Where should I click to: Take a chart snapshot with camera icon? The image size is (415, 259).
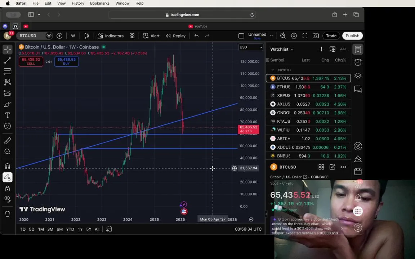coord(316,36)
